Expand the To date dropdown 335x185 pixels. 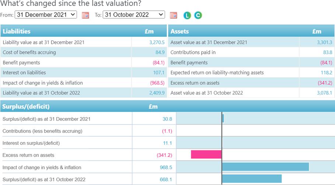[134, 15]
